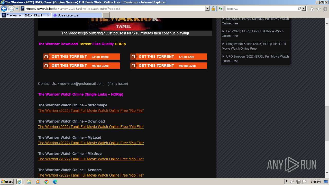Image resolution: width=329 pixels, height=185 pixels.
Task: Open Favorites star icon
Action: pos(318,9)
